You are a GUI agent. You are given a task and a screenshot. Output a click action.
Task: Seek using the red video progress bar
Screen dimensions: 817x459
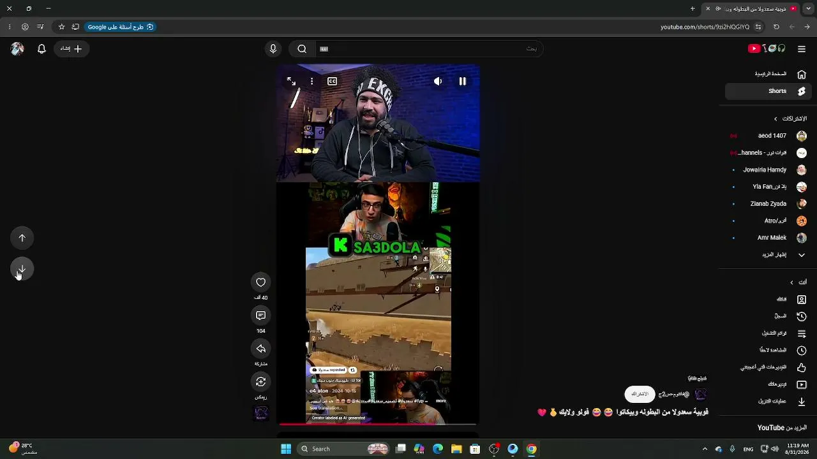[x=378, y=423]
